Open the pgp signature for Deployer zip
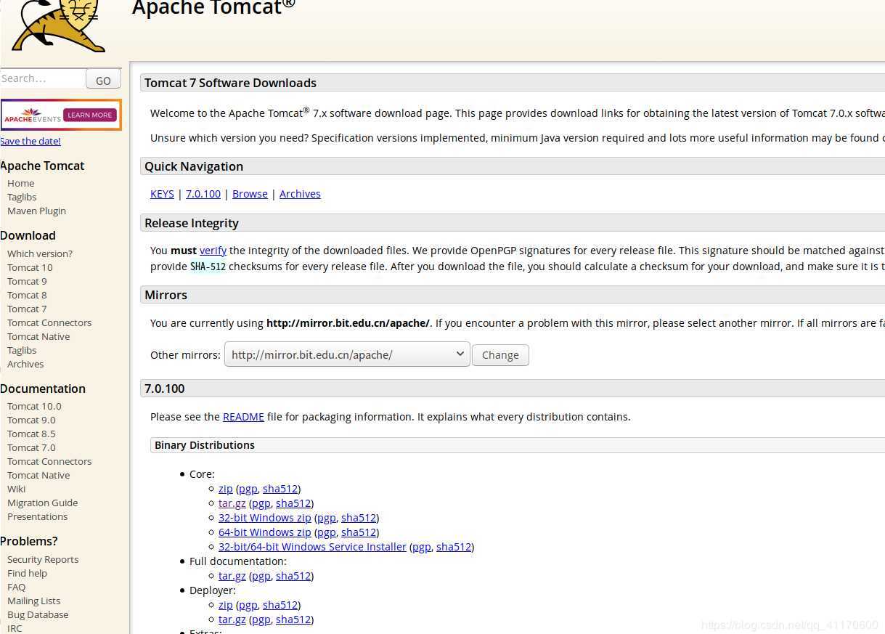The image size is (885, 634). pos(248,605)
